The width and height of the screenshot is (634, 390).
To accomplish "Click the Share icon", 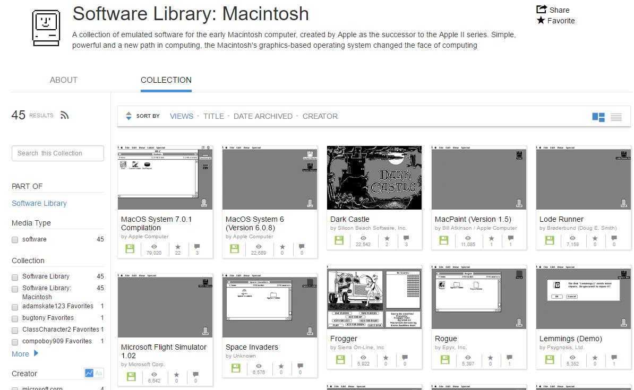I will (x=542, y=10).
